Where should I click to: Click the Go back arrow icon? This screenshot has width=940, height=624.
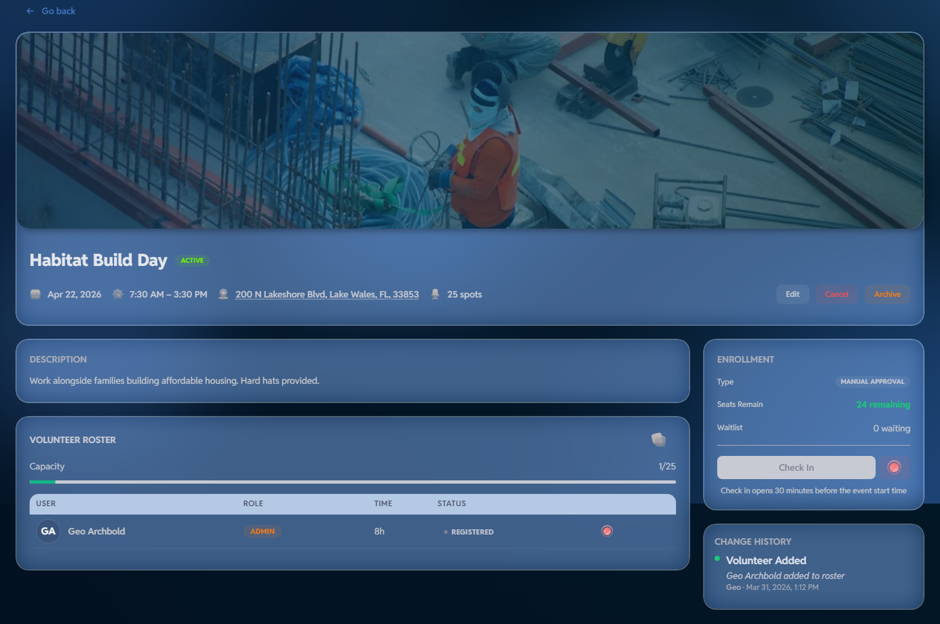pyautogui.click(x=30, y=11)
